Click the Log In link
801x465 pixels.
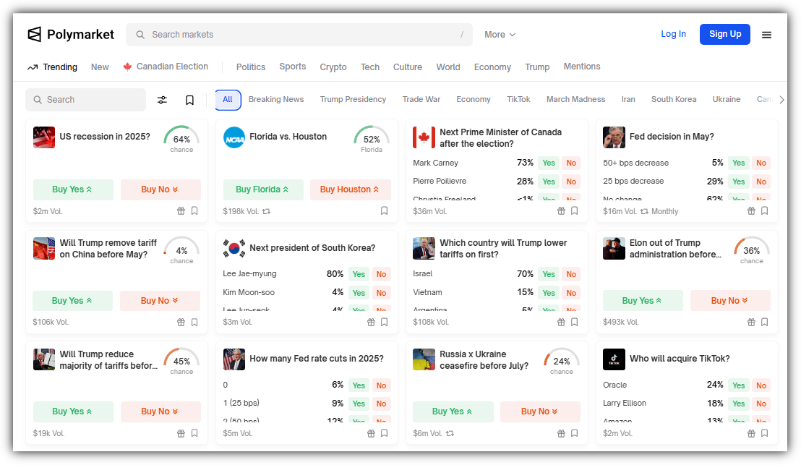pyautogui.click(x=673, y=34)
